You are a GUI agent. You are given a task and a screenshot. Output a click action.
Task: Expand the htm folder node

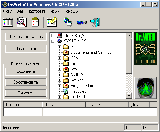point(59,69)
